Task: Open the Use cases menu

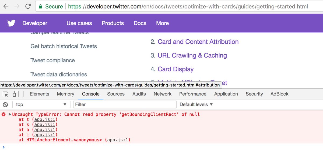Action: coord(79,23)
